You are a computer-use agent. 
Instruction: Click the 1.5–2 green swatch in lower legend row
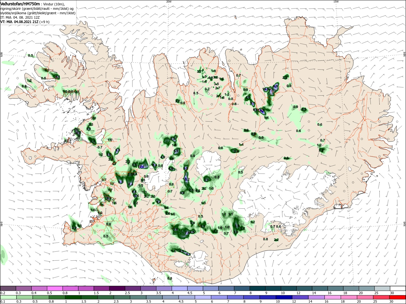coord(89,297)
